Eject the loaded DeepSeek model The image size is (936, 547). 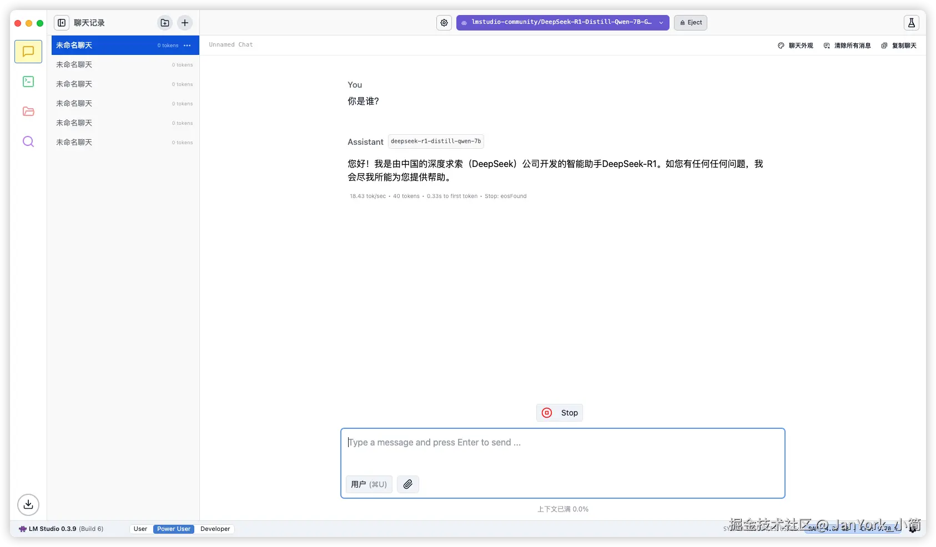tap(691, 23)
